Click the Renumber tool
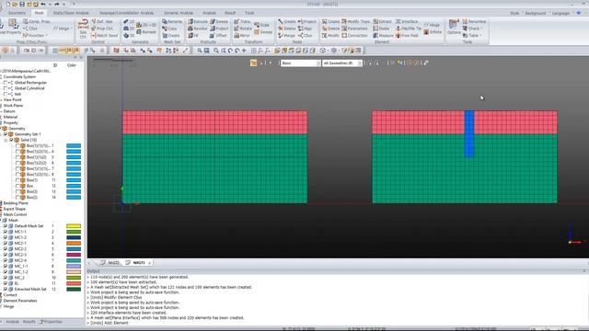Image resolution: width=589 pixels, height=331 pixels. click(x=475, y=21)
